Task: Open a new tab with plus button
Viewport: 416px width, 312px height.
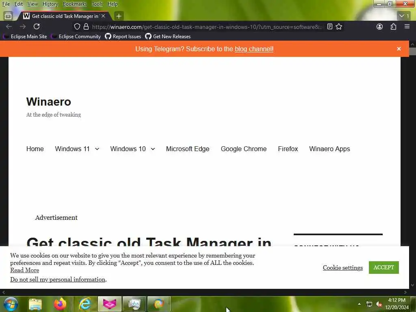Action: [x=119, y=16]
